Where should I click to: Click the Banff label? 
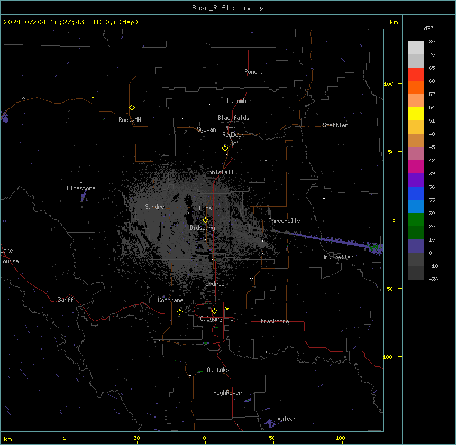(x=66, y=300)
